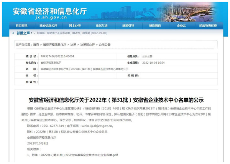
Task: Open the 政策引导 navigation tab
Action: click(x=128, y=26)
